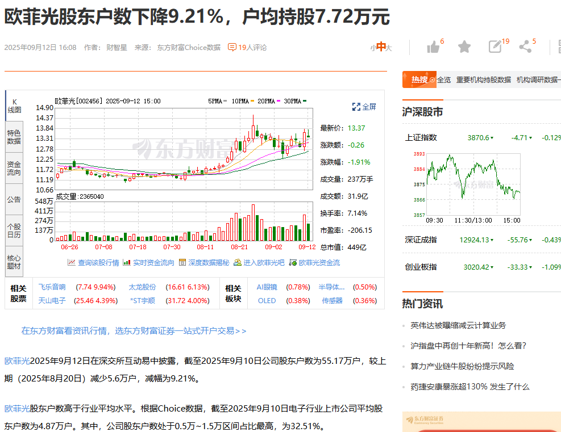Open the 公告 tab
Image resolution: width=561 pixels, height=432 pixels.
(x=14, y=199)
